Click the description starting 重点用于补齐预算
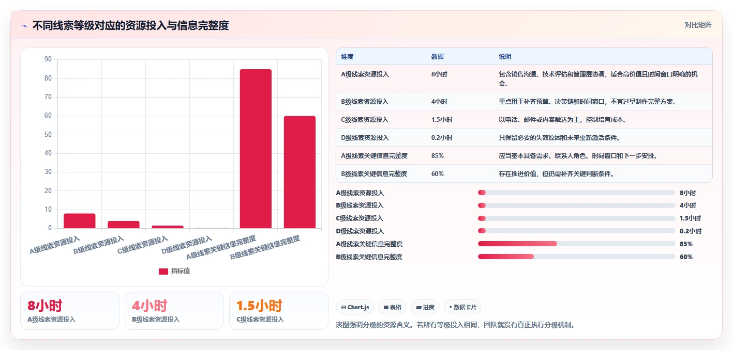Screen dimensions: 733x350 [x=587, y=102]
